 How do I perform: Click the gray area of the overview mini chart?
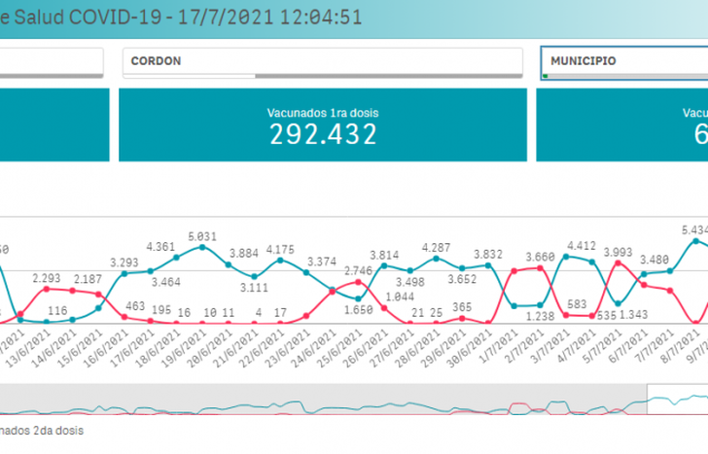pos(292,401)
